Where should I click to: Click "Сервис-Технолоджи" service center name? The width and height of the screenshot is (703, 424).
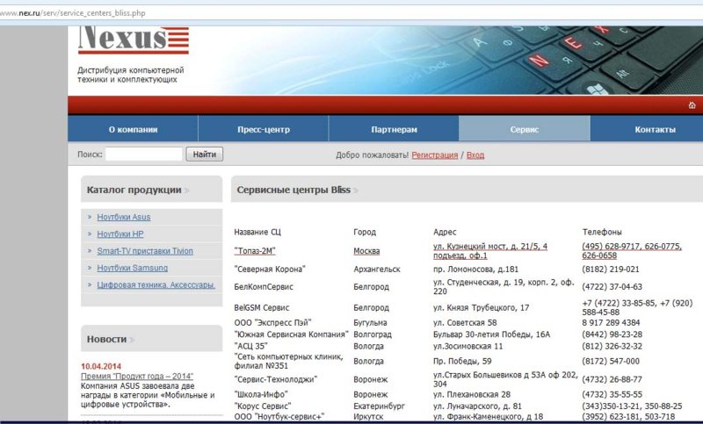pyautogui.click(x=276, y=379)
